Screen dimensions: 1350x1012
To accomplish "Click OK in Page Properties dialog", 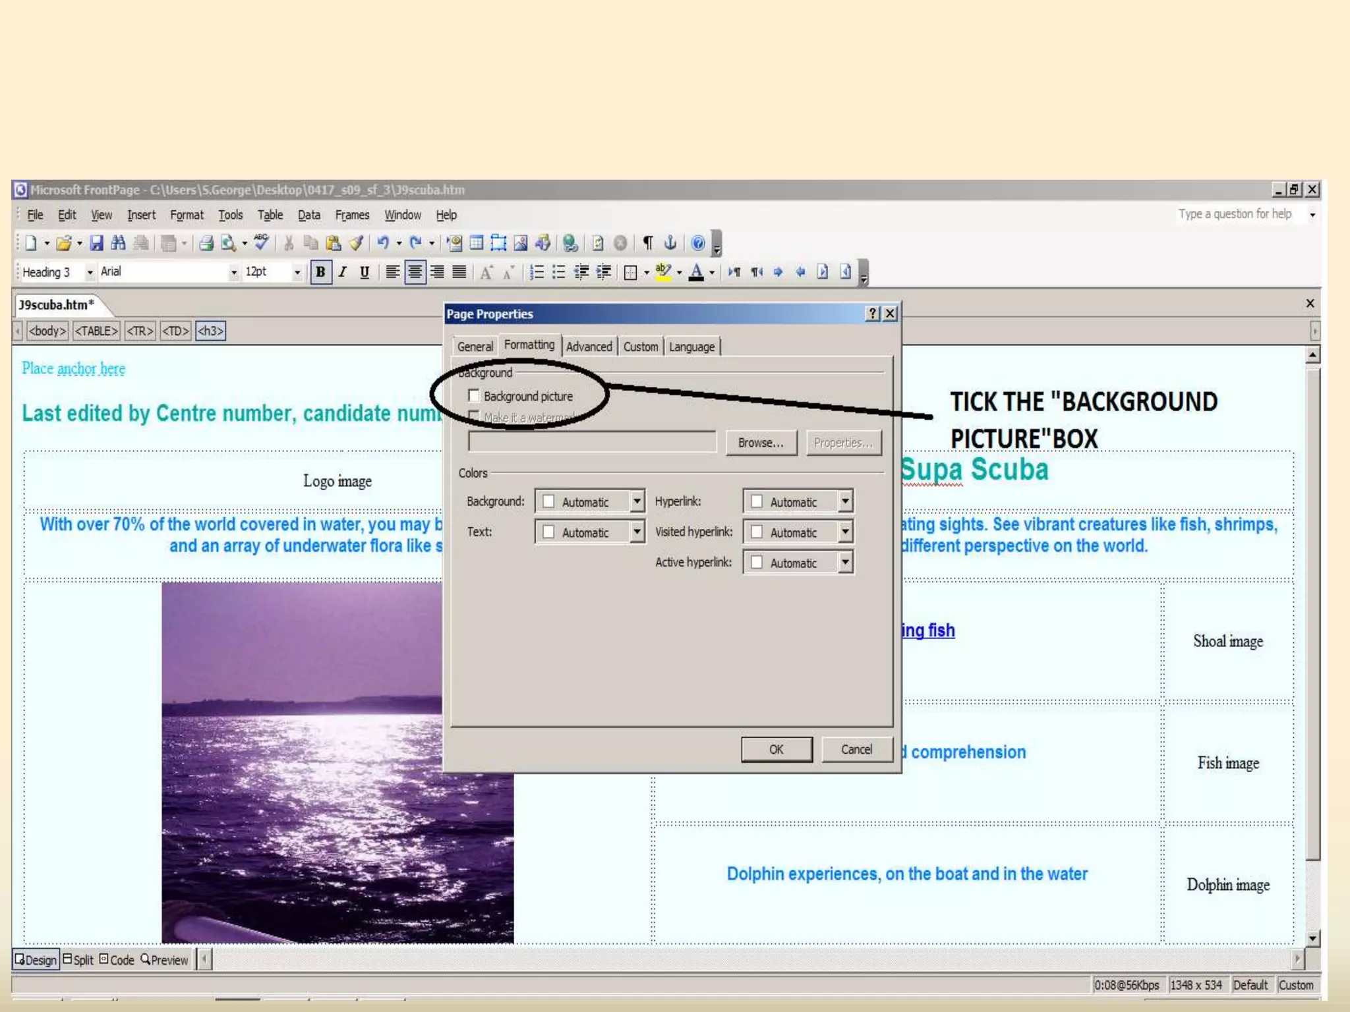I will (776, 749).
